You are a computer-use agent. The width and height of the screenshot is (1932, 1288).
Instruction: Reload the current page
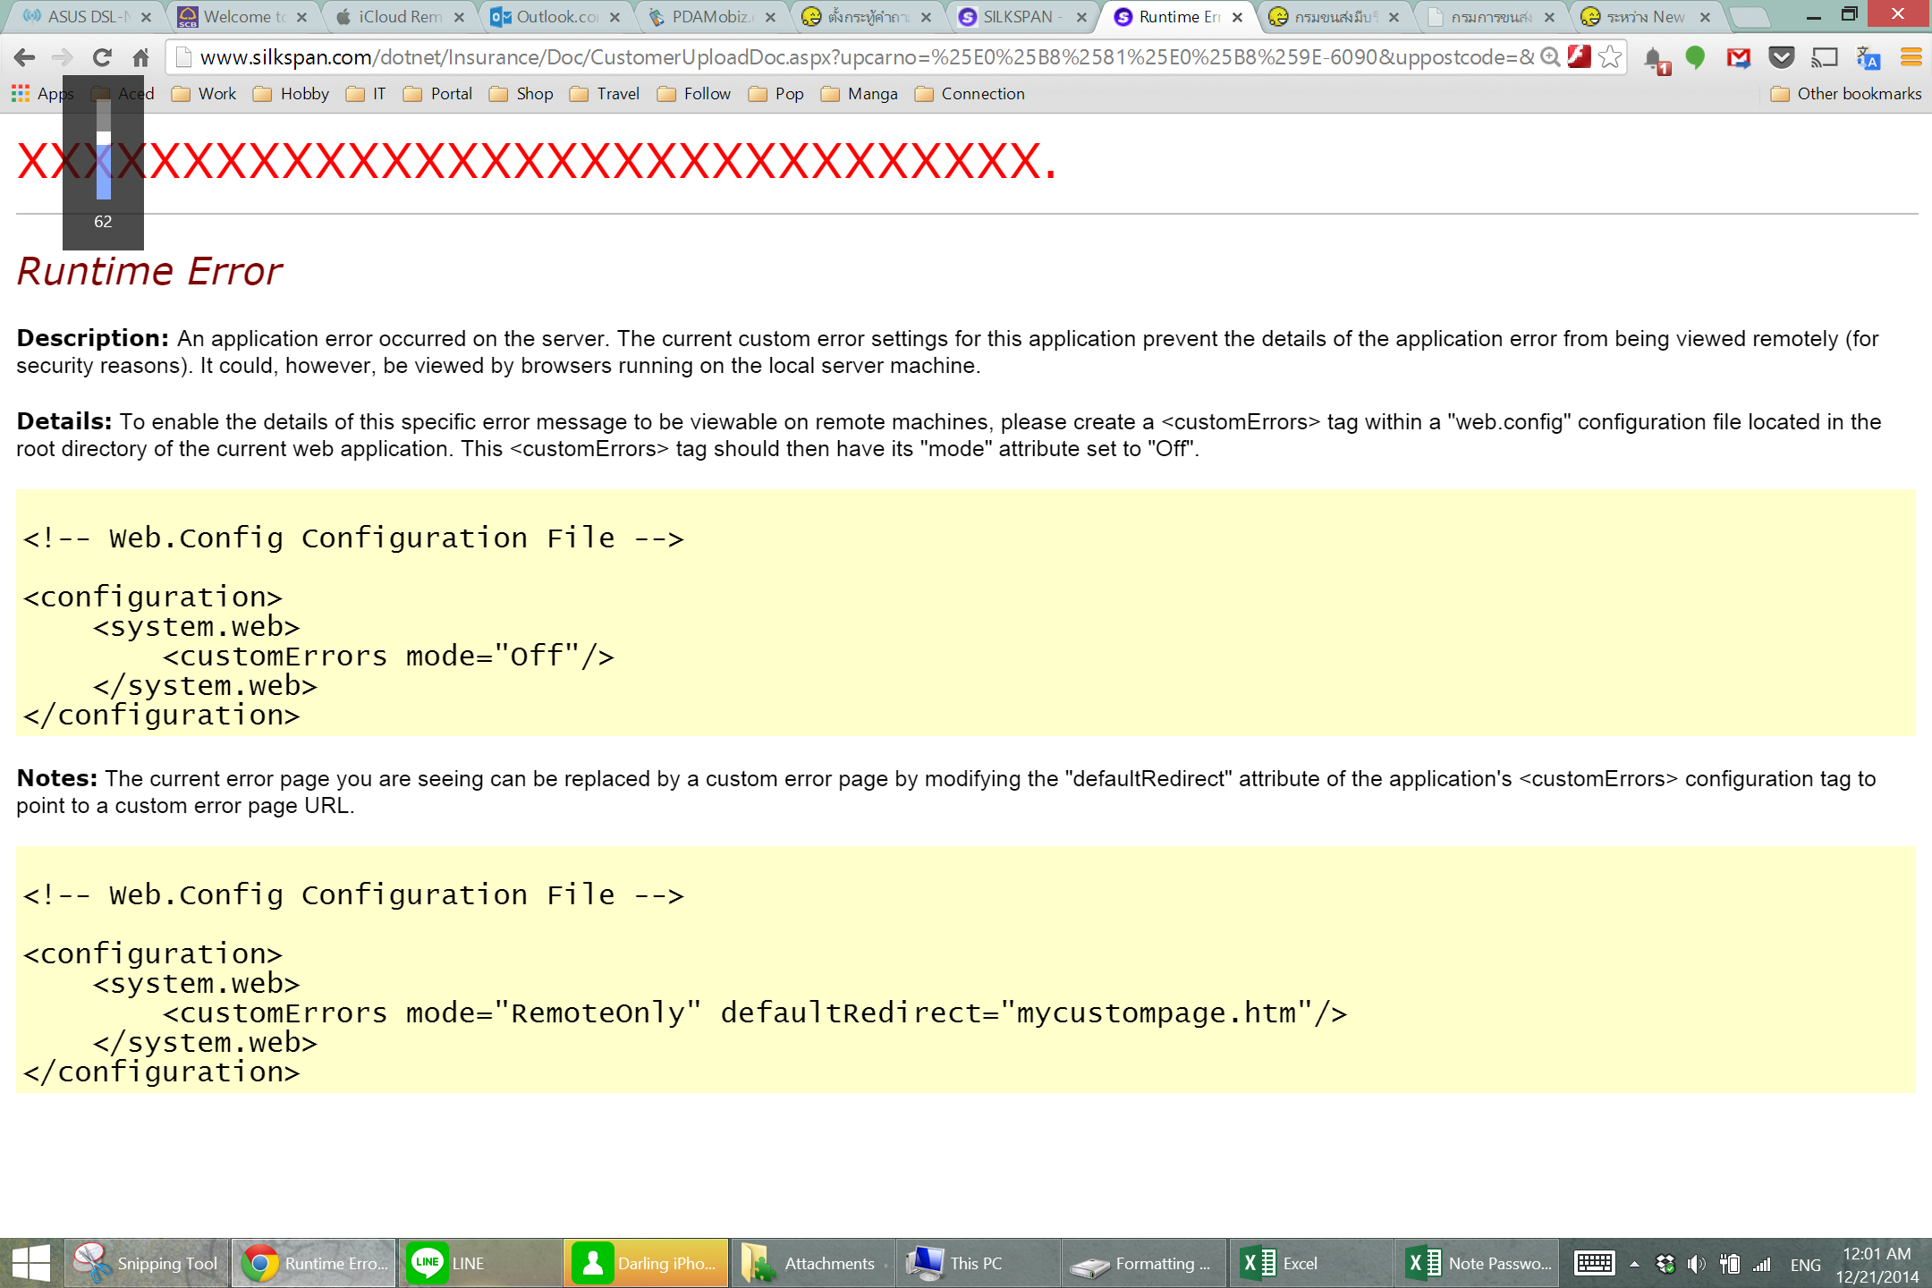(x=102, y=57)
